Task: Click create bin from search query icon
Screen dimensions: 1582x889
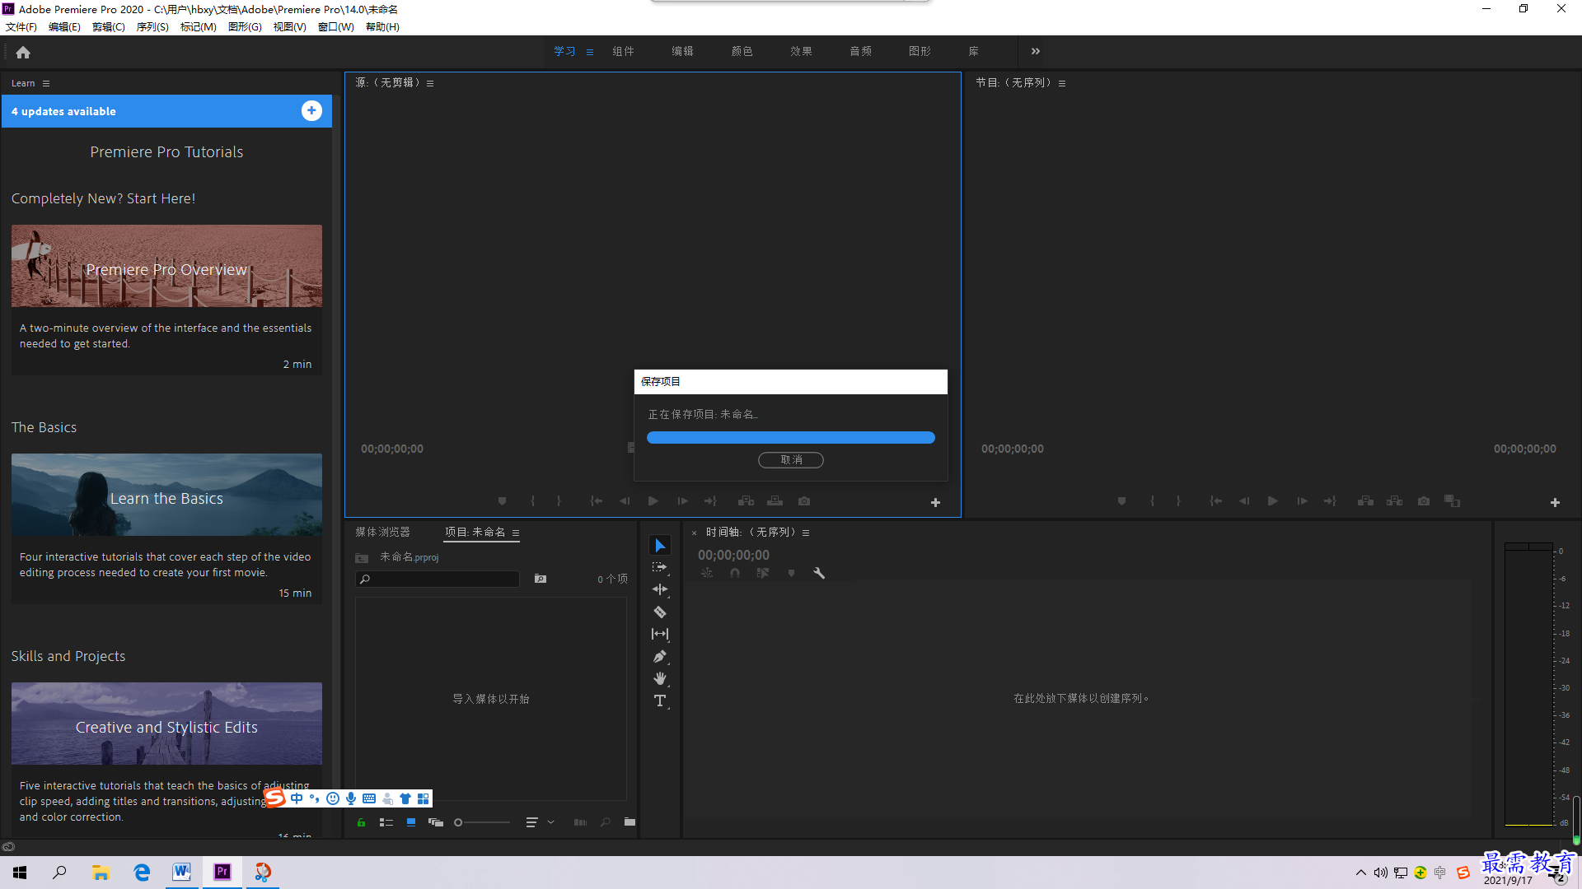Action: coord(541,579)
